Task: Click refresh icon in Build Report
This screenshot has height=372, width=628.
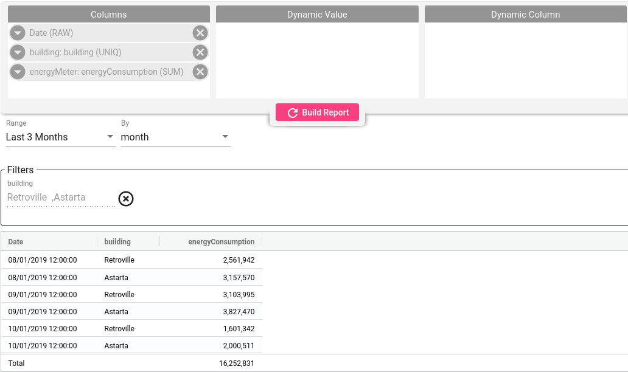Action: 293,113
